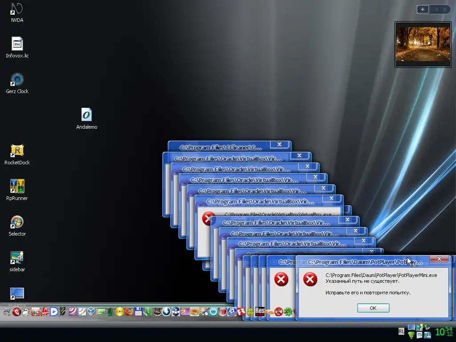Image resolution: width=456 pixels, height=342 pixels.
Task: Click the blue floppy disk dock icon
Action: pyautogui.click(x=138, y=312)
